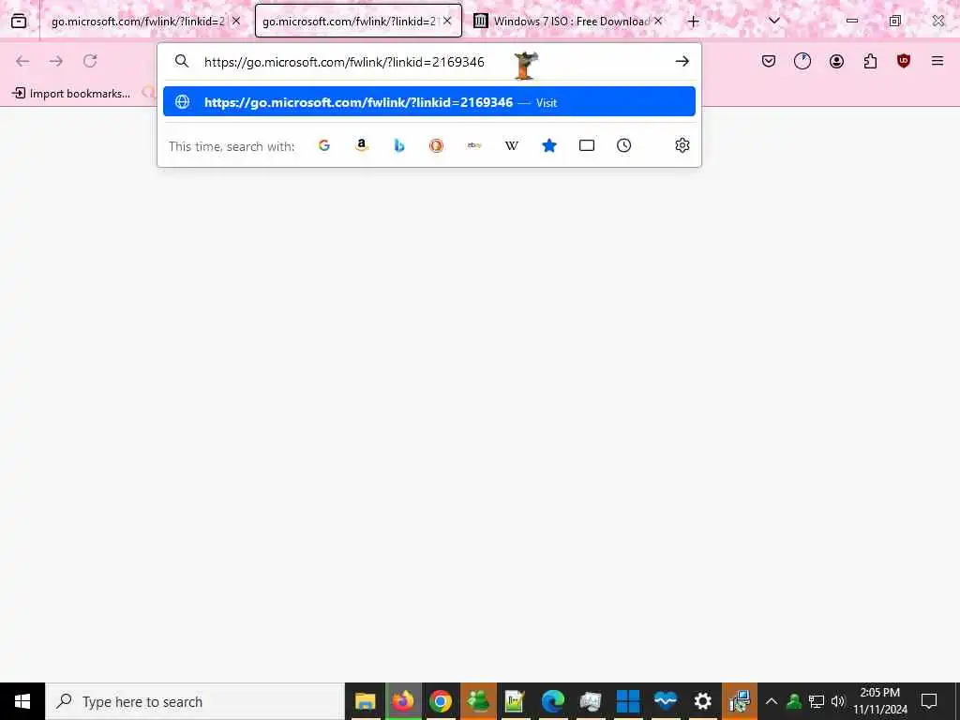The height and width of the screenshot is (720, 960).
Task: Visit the suggested go.microsoft.com link
Action: point(429,101)
